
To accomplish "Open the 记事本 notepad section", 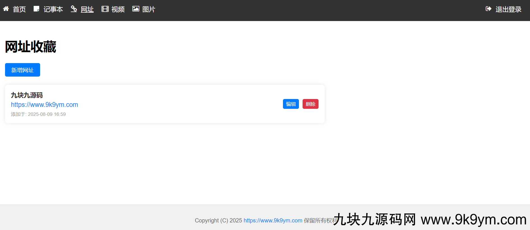I will pos(53,10).
